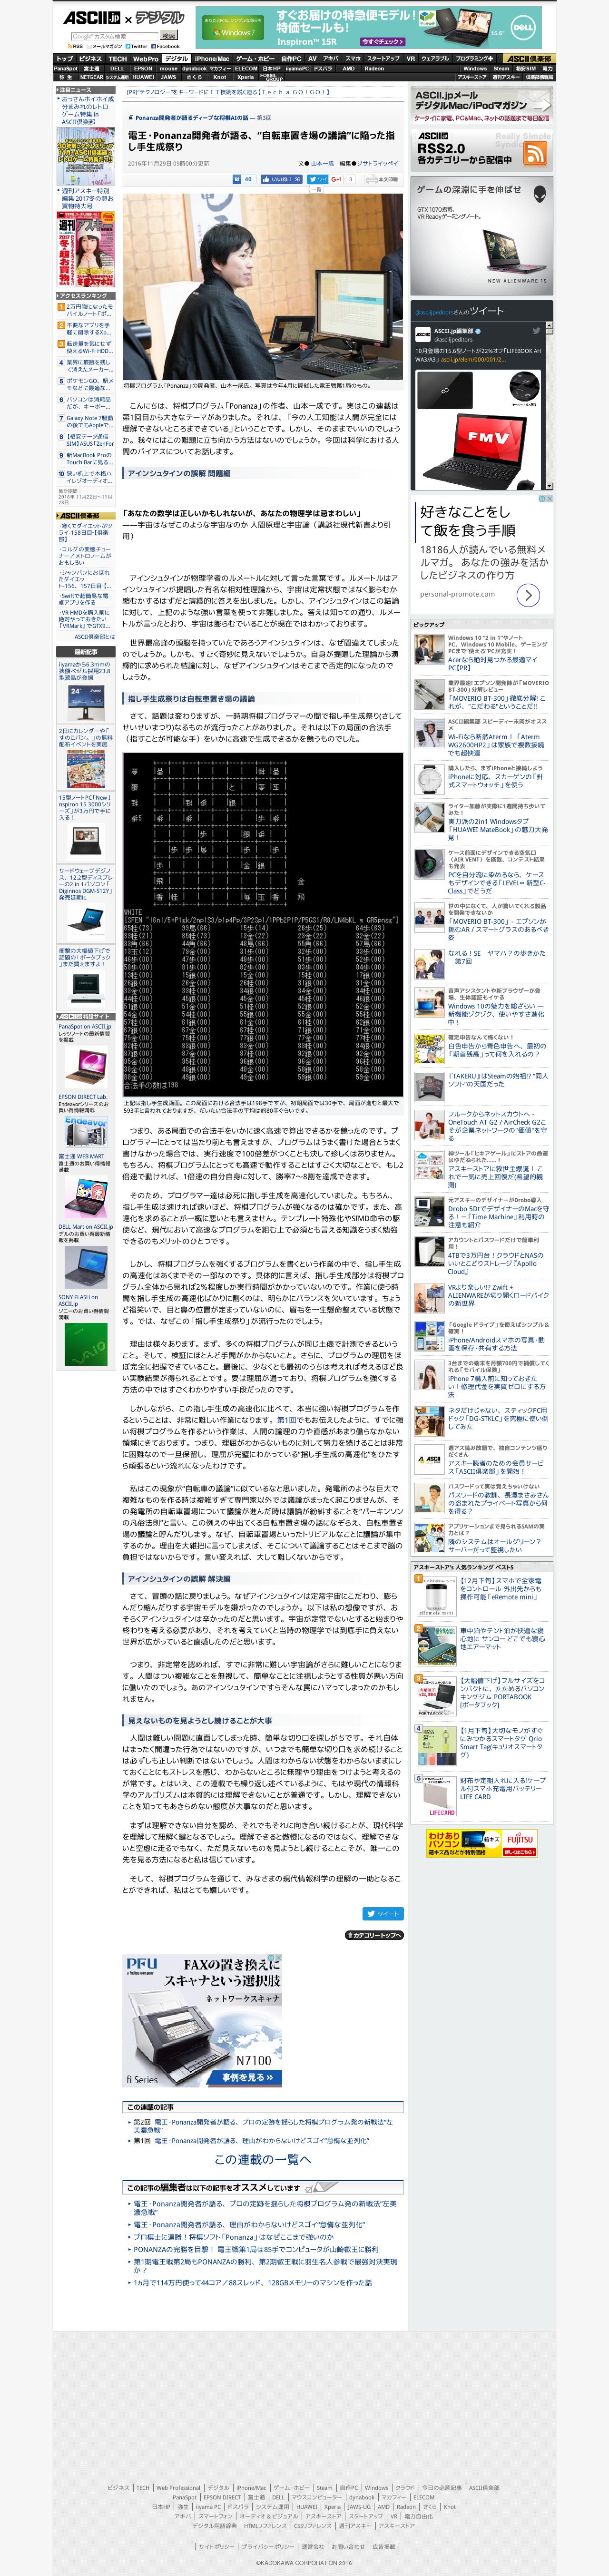Open the 第2回 article link in この連載の記事
609x2576 pixels.
[263, 2126]
